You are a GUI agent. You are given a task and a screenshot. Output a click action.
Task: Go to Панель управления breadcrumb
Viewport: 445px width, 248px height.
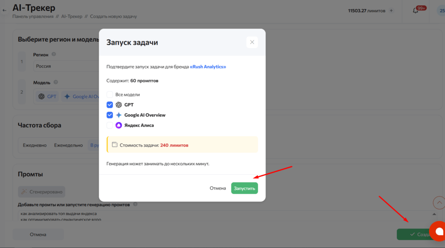click(x=33, y=16)
